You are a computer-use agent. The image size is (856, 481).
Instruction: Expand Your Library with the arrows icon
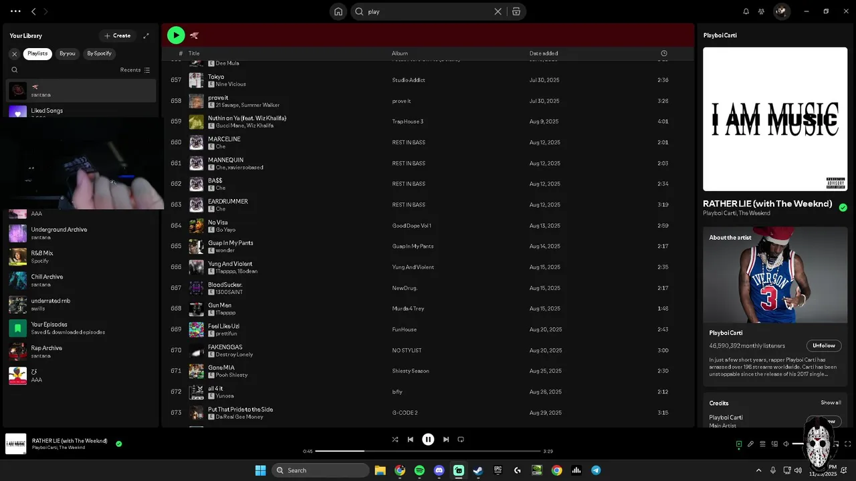tap(146, 35)
